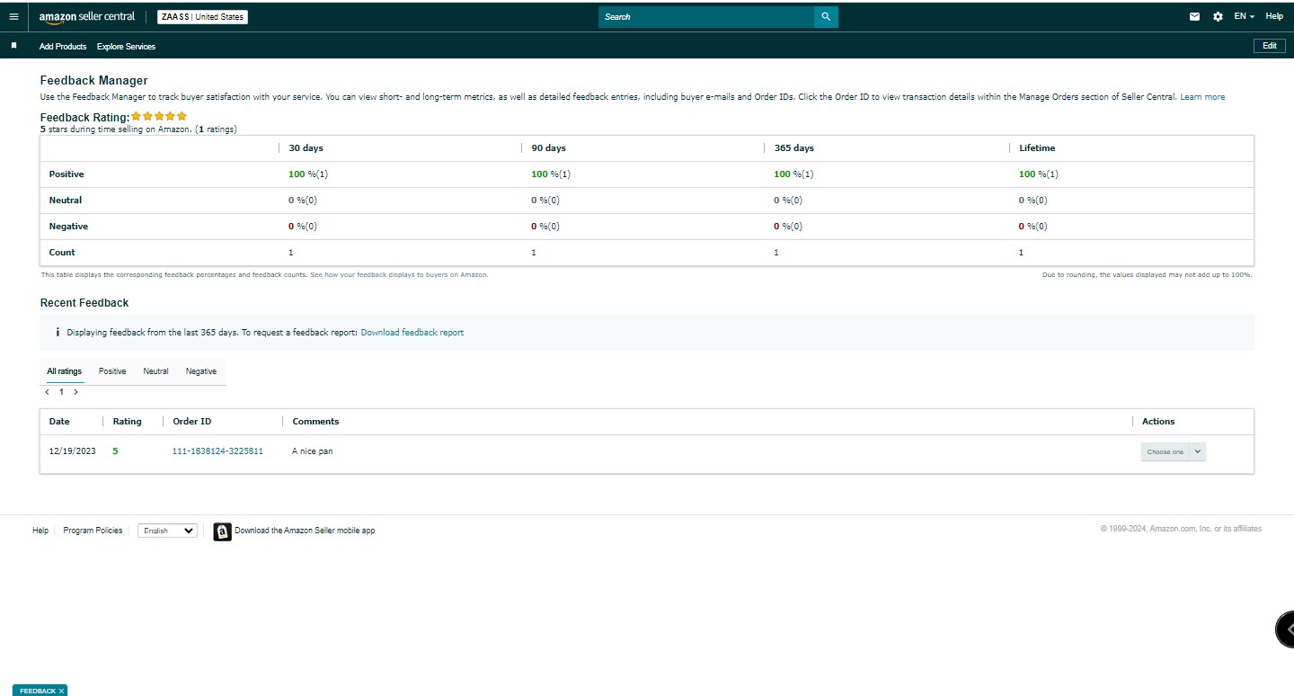Select the Negative tab

point(201,370)
